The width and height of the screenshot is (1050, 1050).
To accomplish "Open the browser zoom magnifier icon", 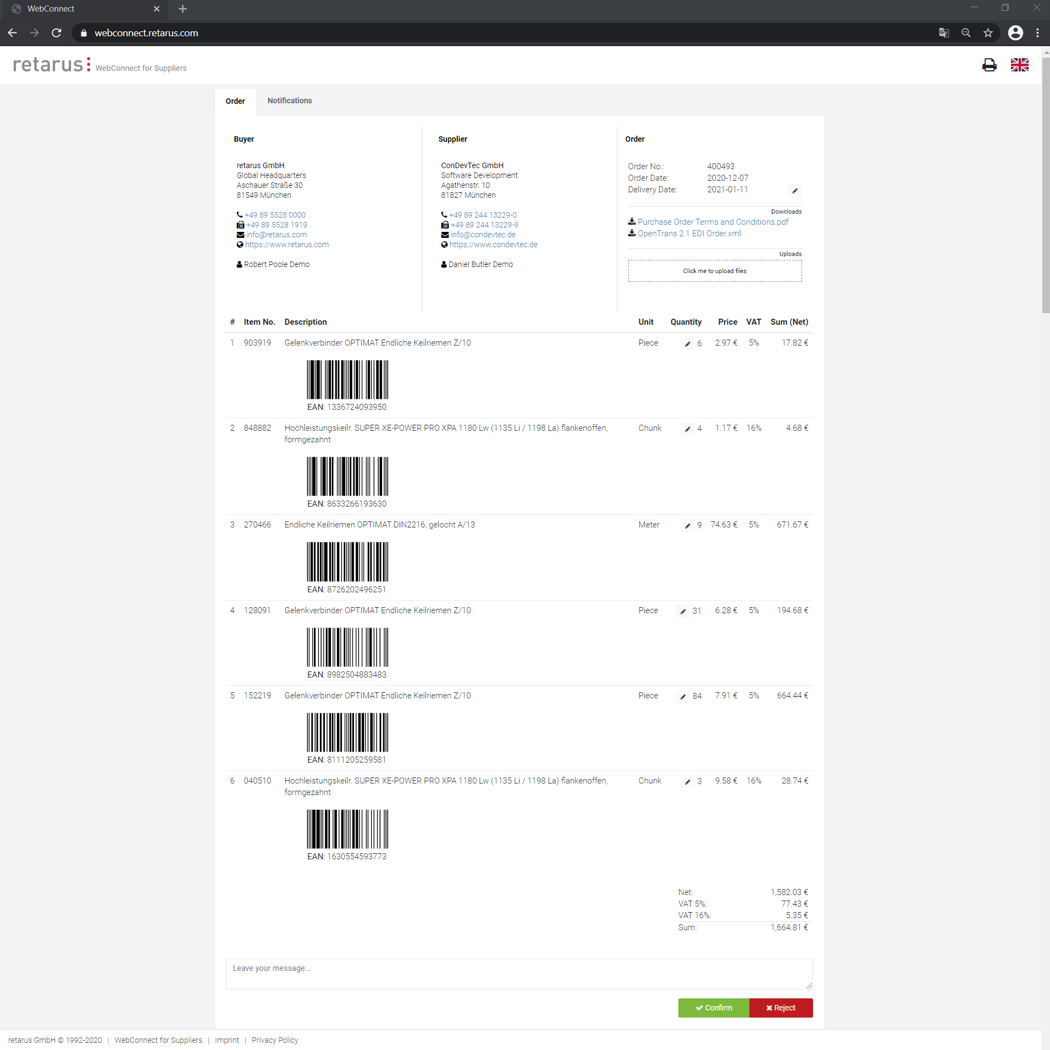I will [x=966, y=33].
